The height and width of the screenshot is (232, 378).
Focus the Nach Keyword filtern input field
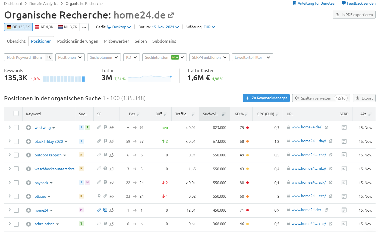[25, 57]
